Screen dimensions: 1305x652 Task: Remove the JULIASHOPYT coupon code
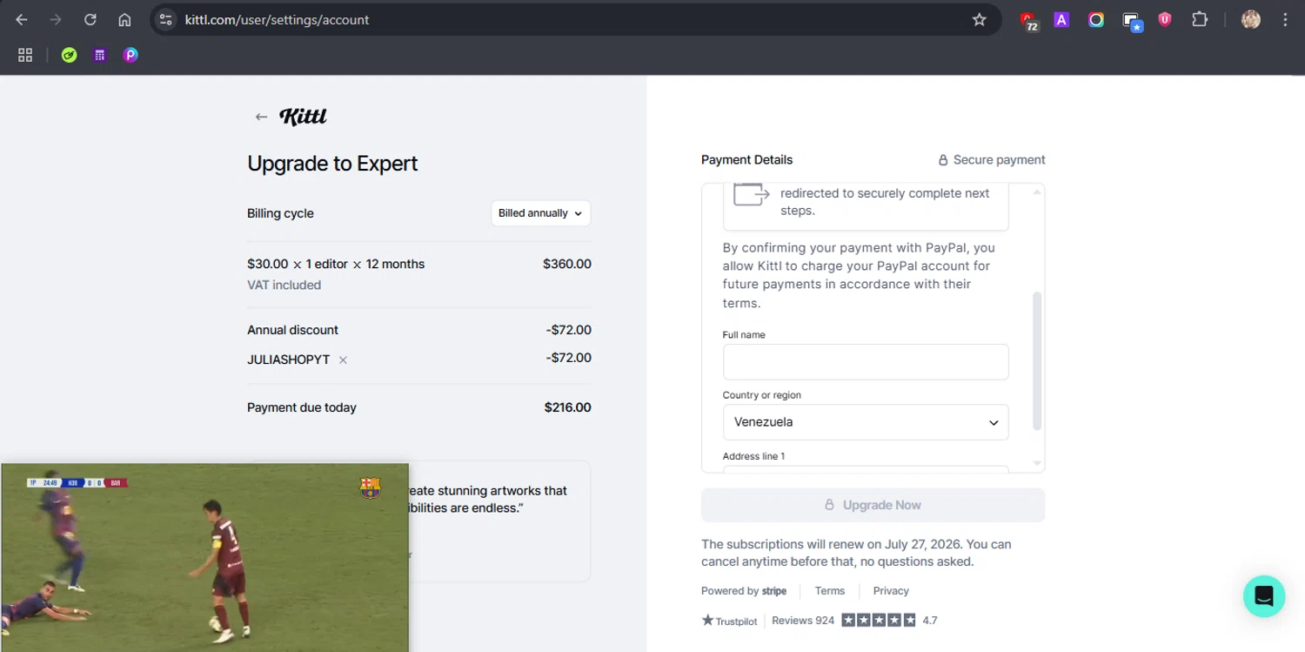[x=343, y=360]
